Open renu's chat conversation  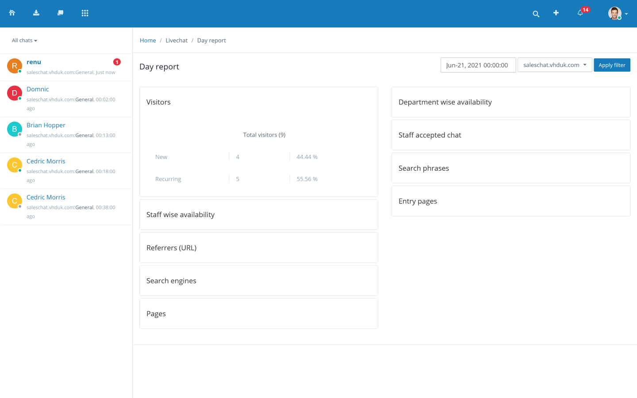34,62
